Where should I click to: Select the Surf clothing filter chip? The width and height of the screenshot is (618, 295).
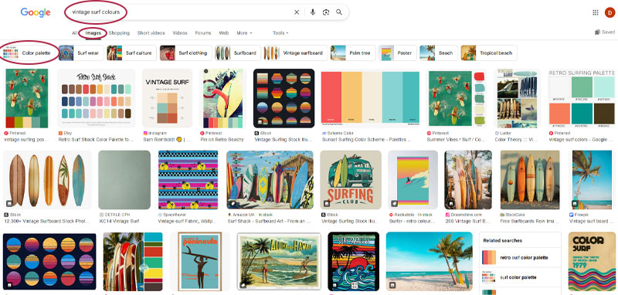tap(185, 53)
